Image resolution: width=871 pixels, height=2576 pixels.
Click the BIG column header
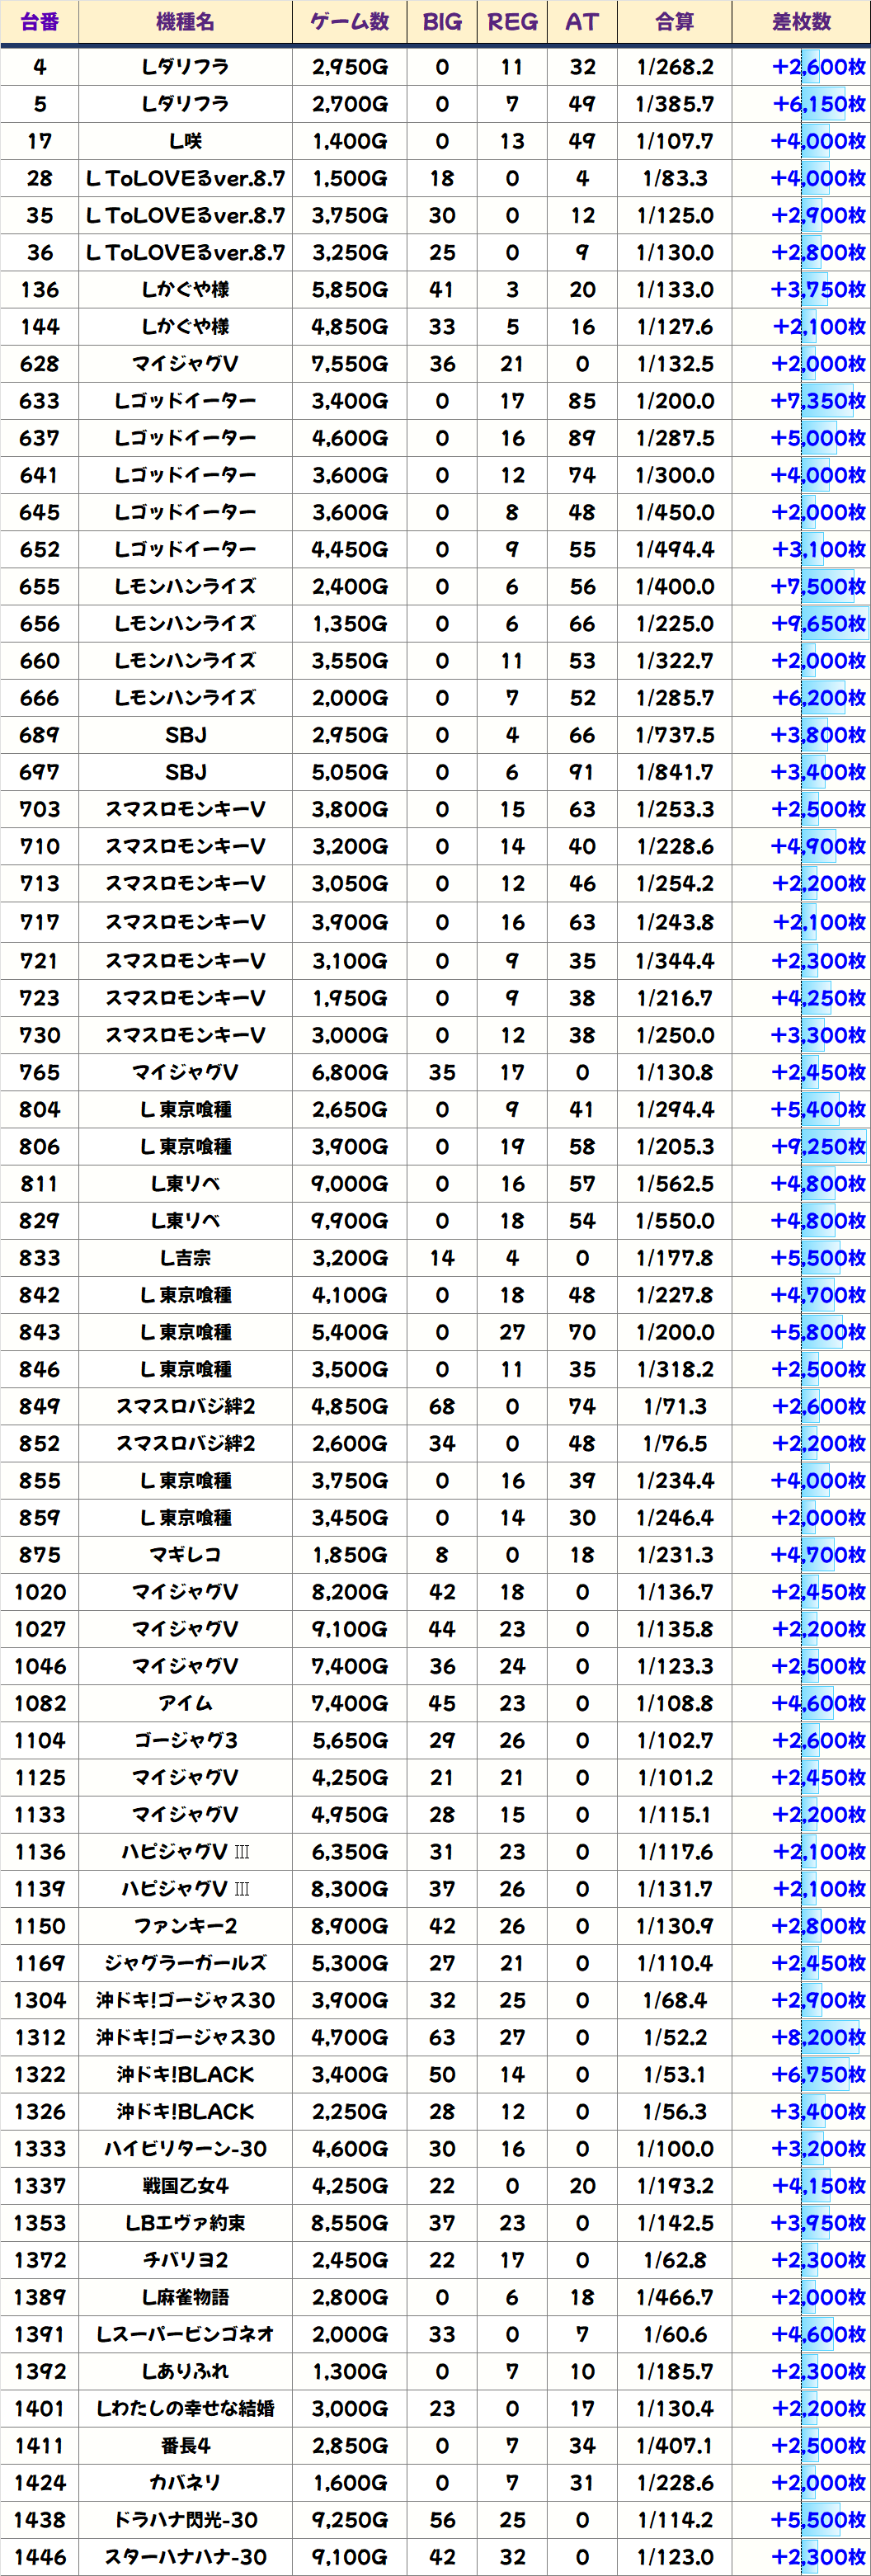coord(442,22)
